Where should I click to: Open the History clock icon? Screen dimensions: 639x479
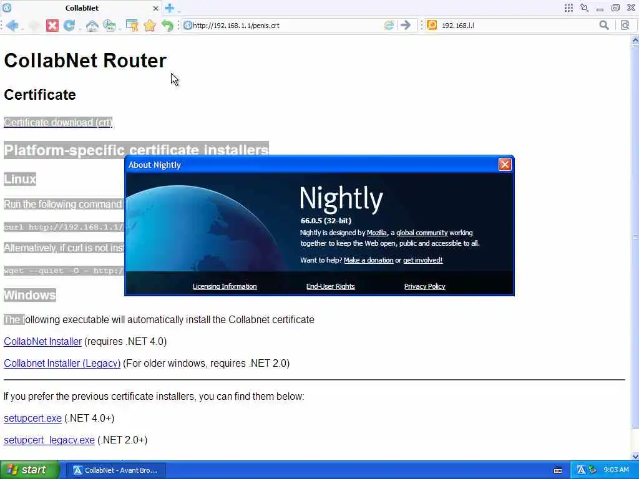coord(109,25)
